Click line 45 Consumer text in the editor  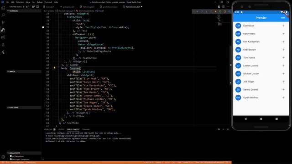tap(75, 68)
